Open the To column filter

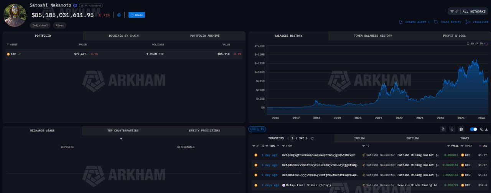[364, 146]
